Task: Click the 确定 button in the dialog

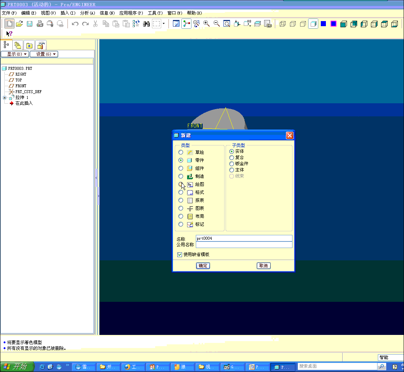Action: [203, 266]
